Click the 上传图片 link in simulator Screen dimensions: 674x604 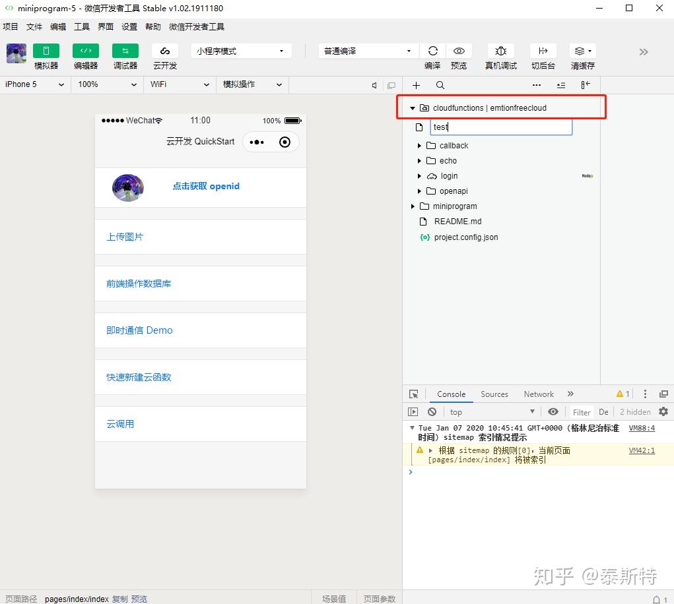coord(125,237)
